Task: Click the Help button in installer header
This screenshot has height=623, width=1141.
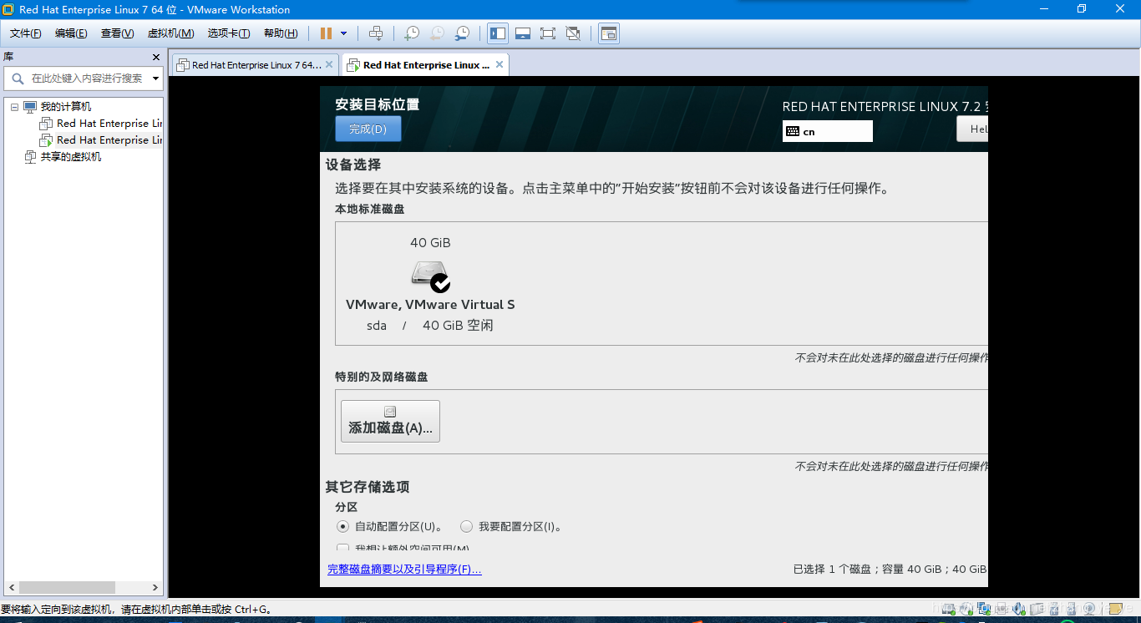Action: [x=972, y=129]
